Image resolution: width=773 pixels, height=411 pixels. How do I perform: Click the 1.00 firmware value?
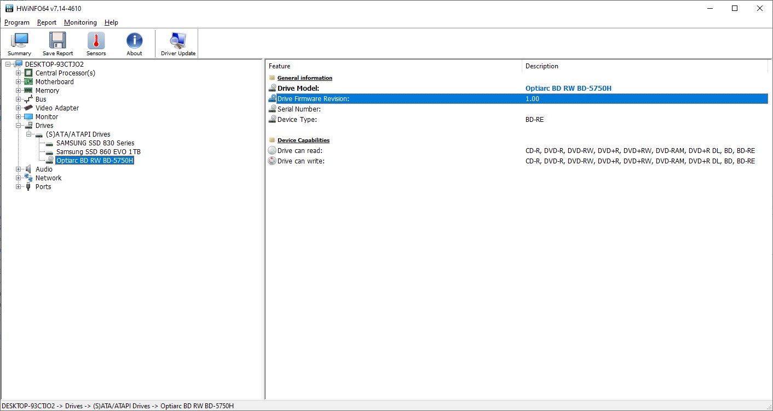(532, 98)
